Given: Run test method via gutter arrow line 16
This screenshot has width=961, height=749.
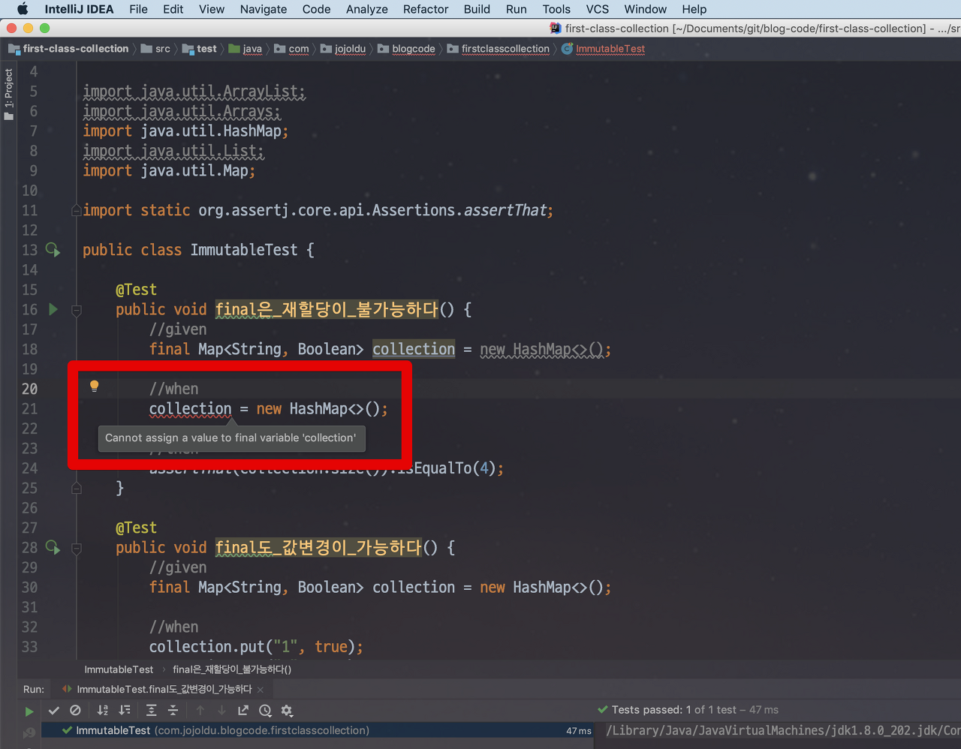Looking at the screenshot, I should 53,309.
